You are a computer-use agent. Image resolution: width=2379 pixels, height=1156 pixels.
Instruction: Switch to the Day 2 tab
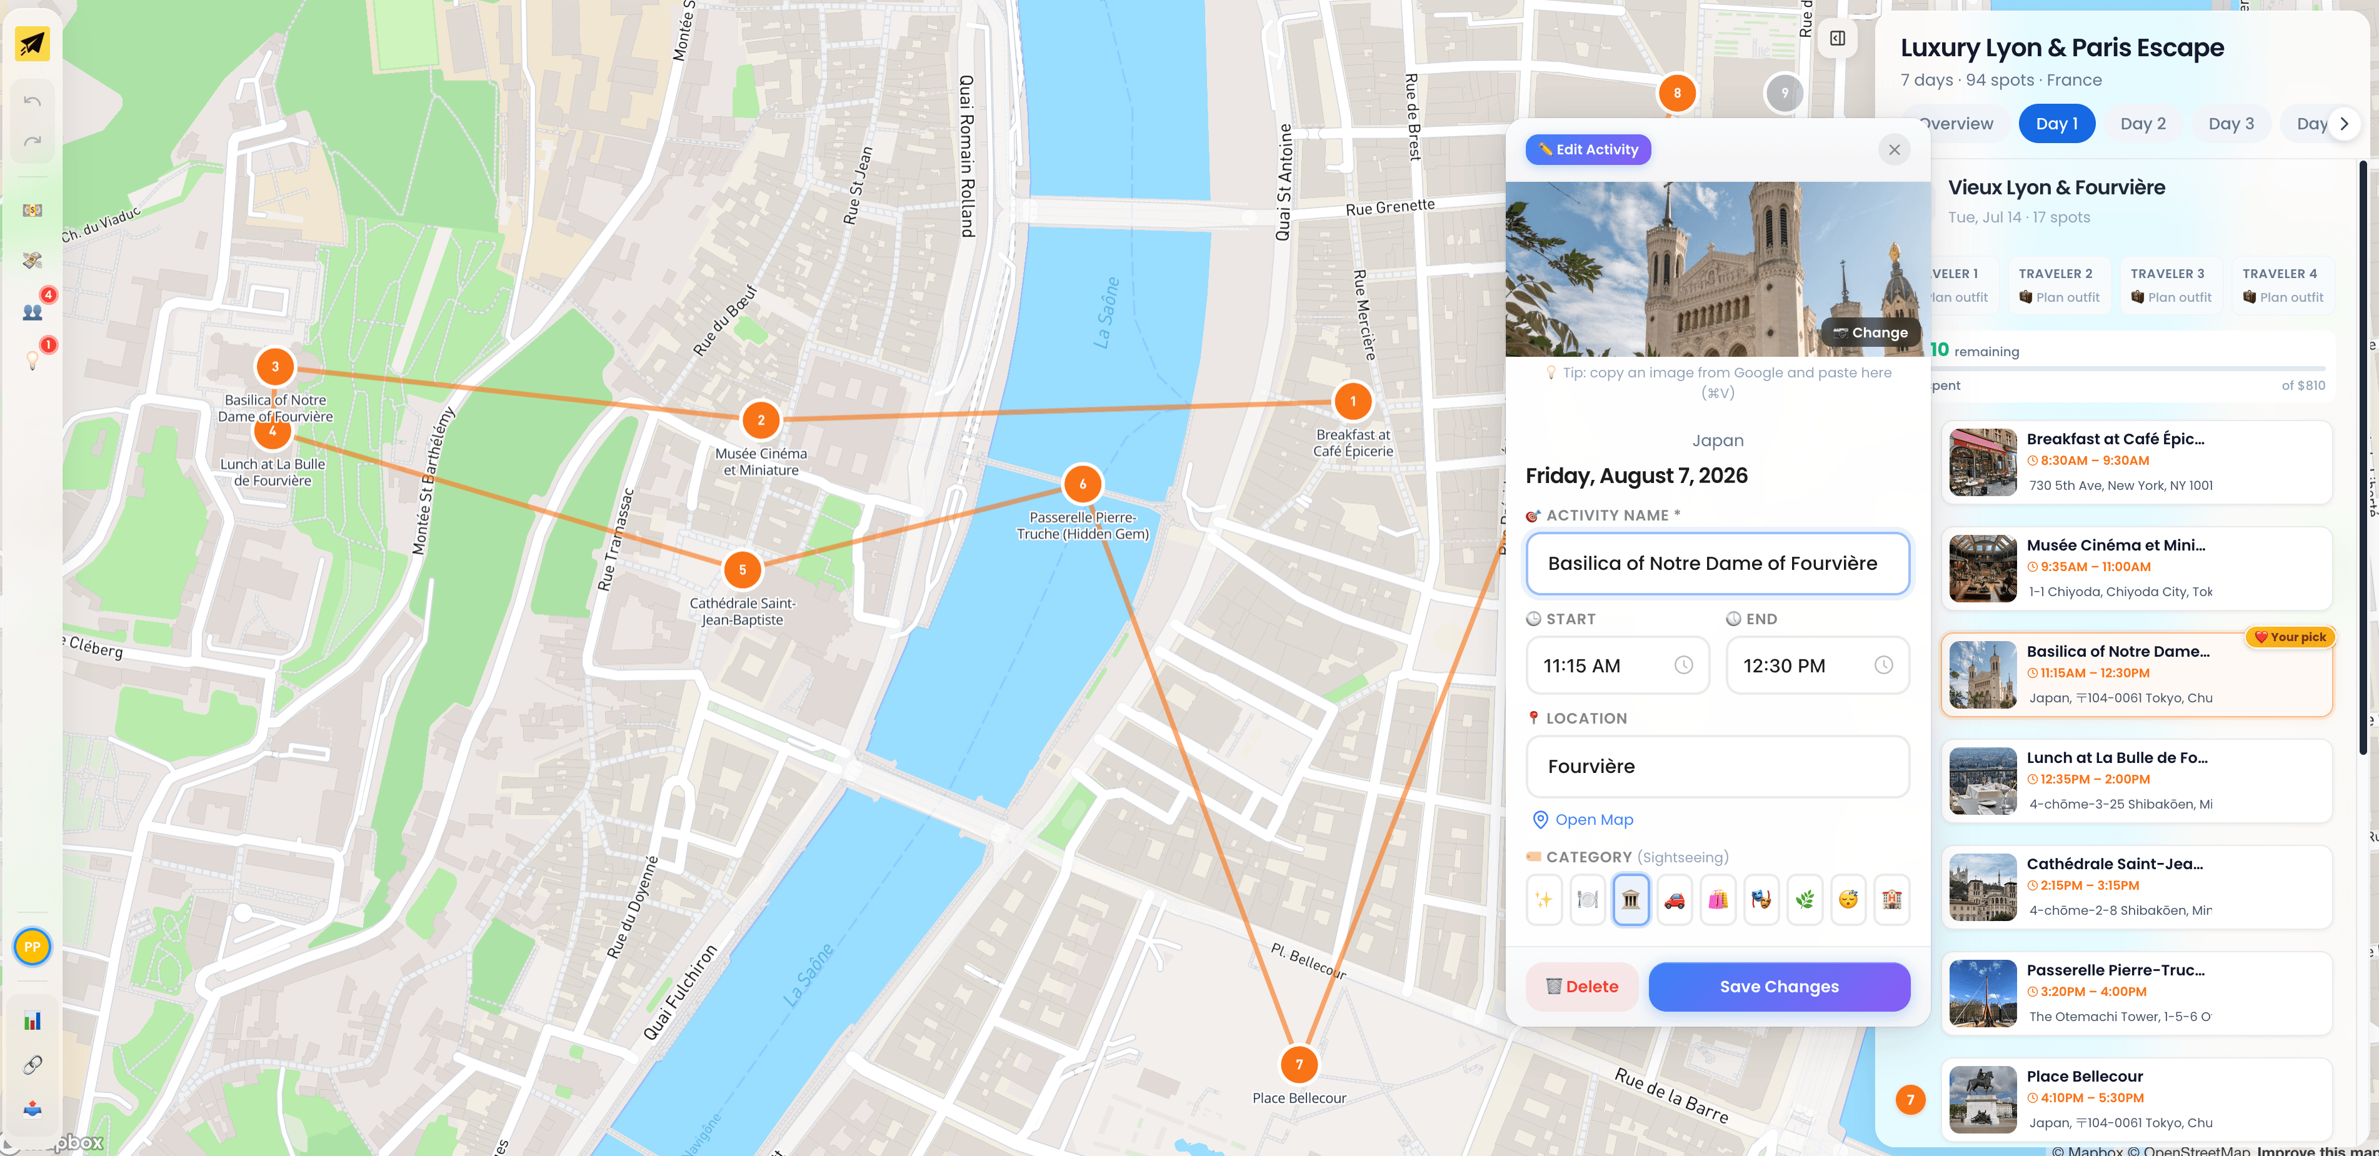[x=2143, y=124]
